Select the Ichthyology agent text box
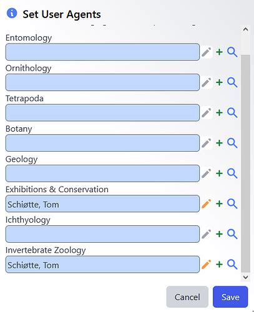Viewport: 254px width, 312px height. (x=102, y=234)
